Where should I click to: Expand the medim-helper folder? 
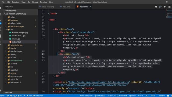coord(16,51)
